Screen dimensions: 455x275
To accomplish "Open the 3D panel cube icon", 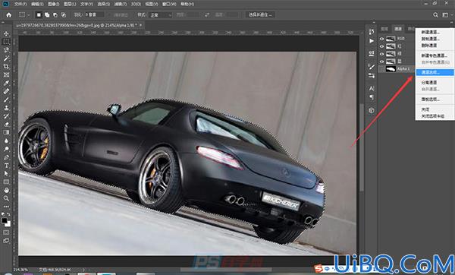I will (x=372, y=110).
